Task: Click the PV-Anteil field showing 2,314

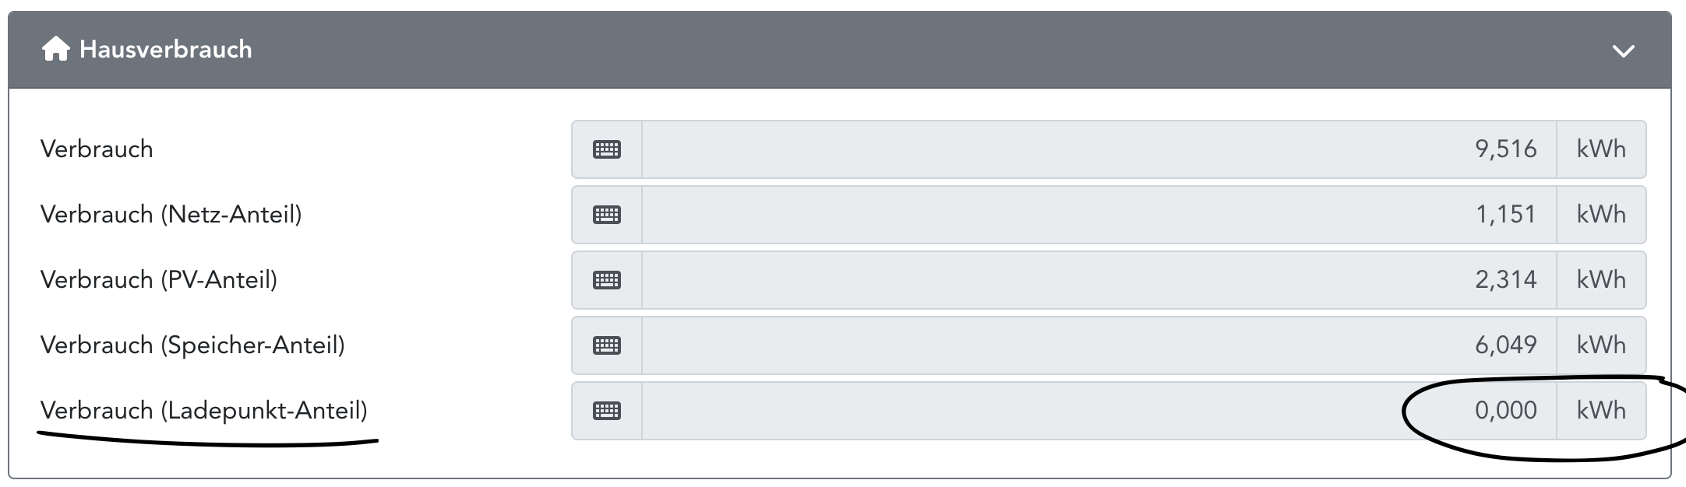Action: pyautogui.click(x=1099, y=280)
